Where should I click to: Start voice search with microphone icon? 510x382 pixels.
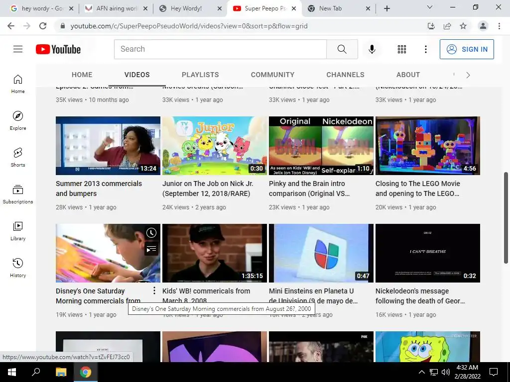coord(372,49)
